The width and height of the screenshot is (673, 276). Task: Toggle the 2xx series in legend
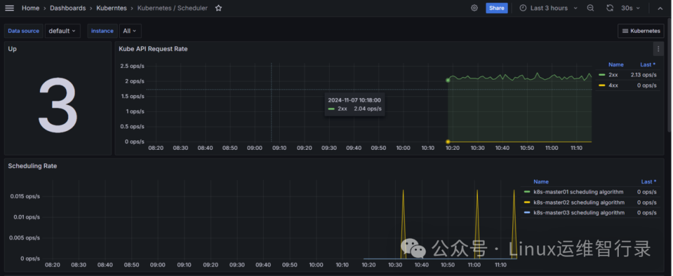(613, 75)
